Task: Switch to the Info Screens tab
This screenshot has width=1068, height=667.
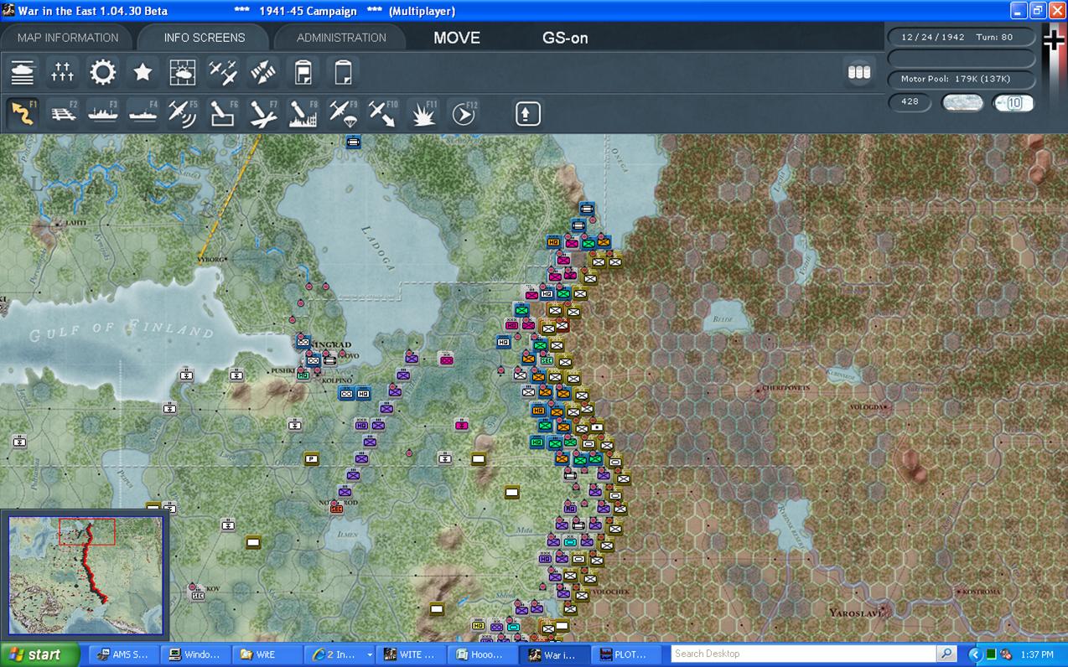Action: click(205, 38)
